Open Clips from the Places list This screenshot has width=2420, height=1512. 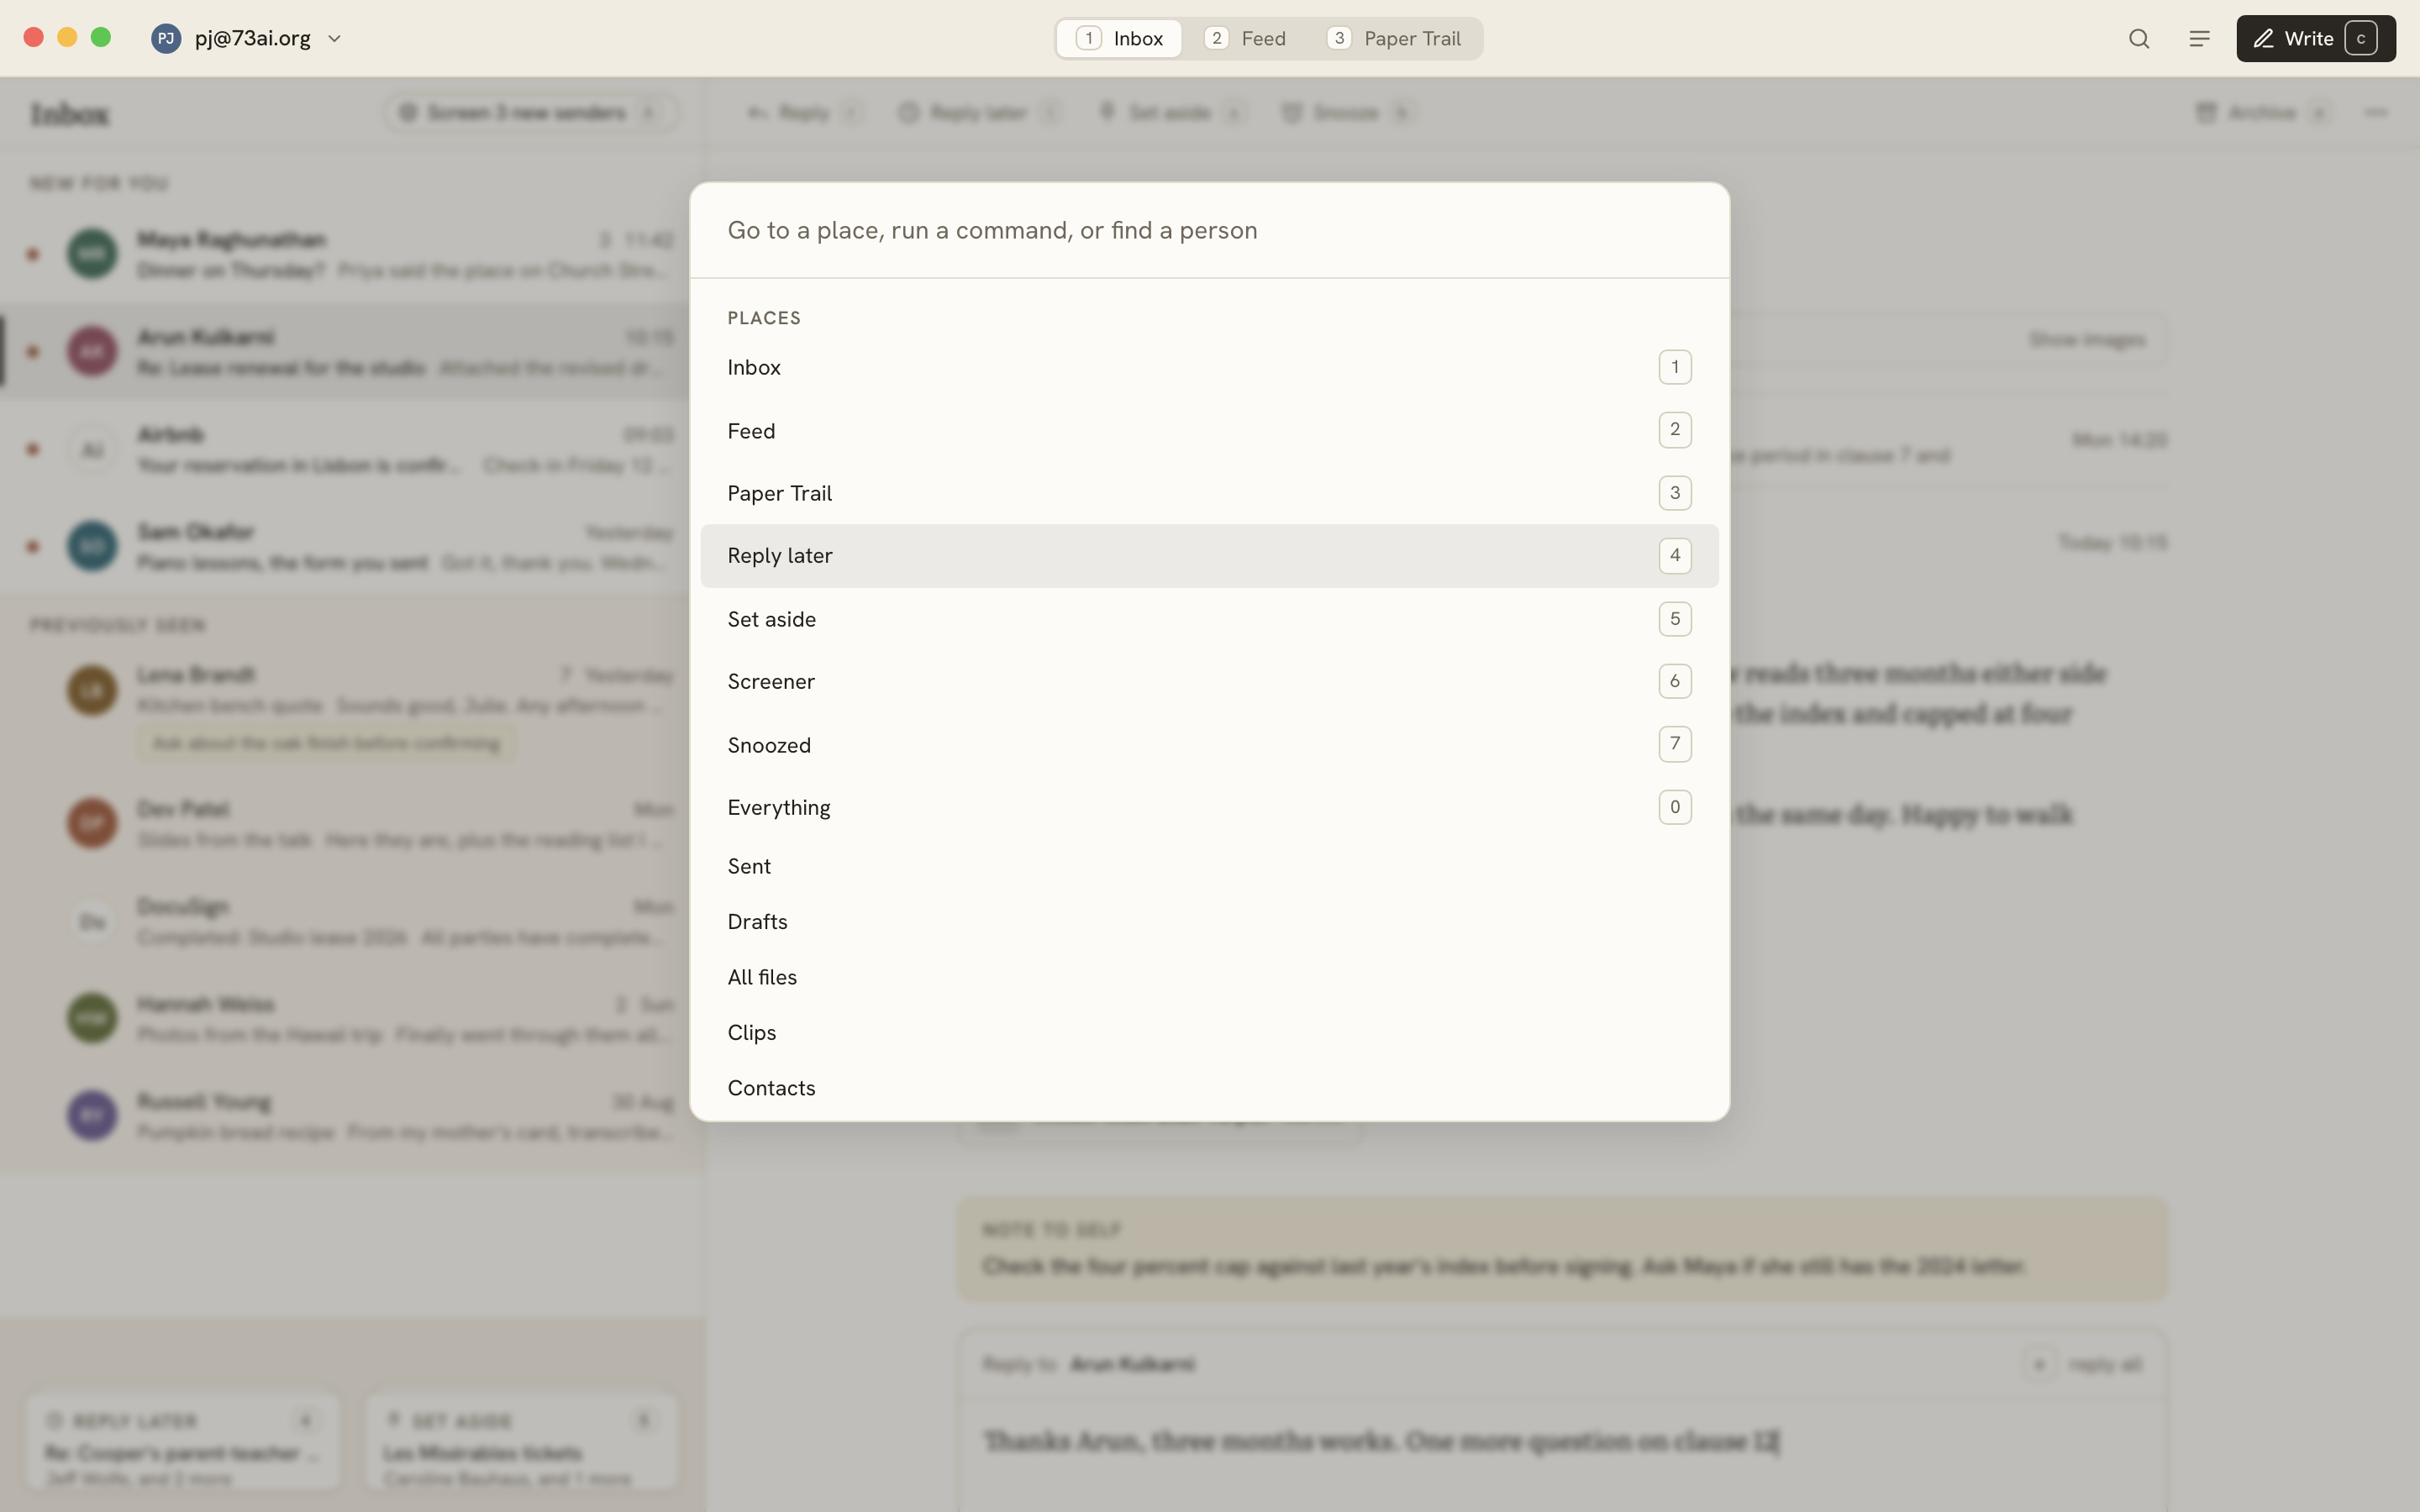coord(1209,1033)
